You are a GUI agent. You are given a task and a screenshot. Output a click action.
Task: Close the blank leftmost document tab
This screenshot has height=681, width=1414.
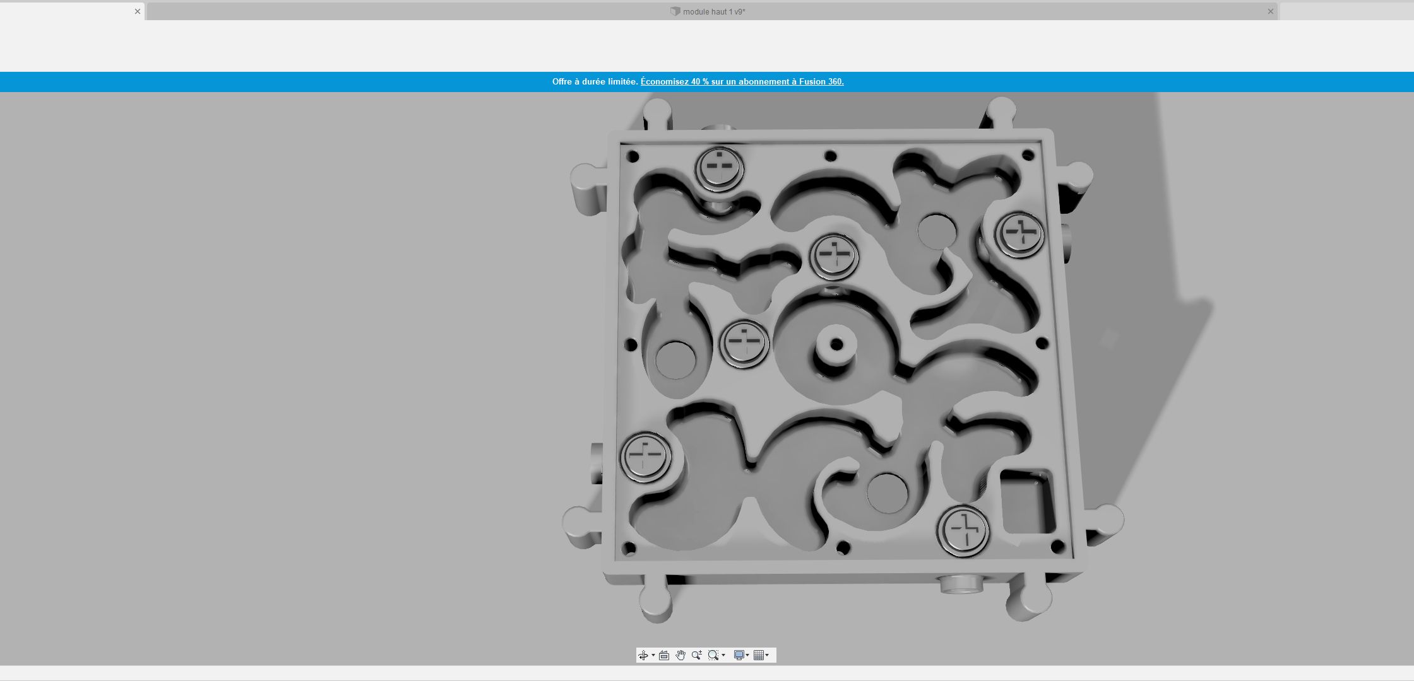[x=138, y=11]
